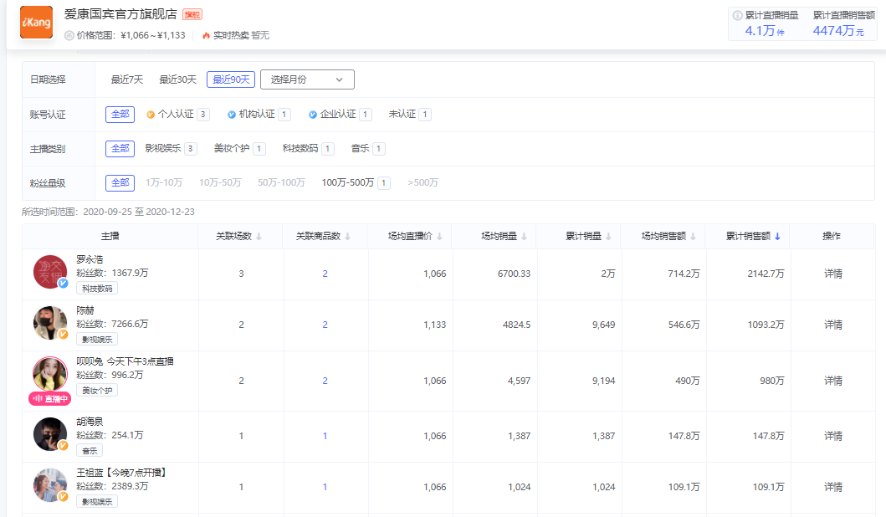Filter by 机构认证 accounts
The height and width of the screenshot is (517, 886).
click(259, 114)
